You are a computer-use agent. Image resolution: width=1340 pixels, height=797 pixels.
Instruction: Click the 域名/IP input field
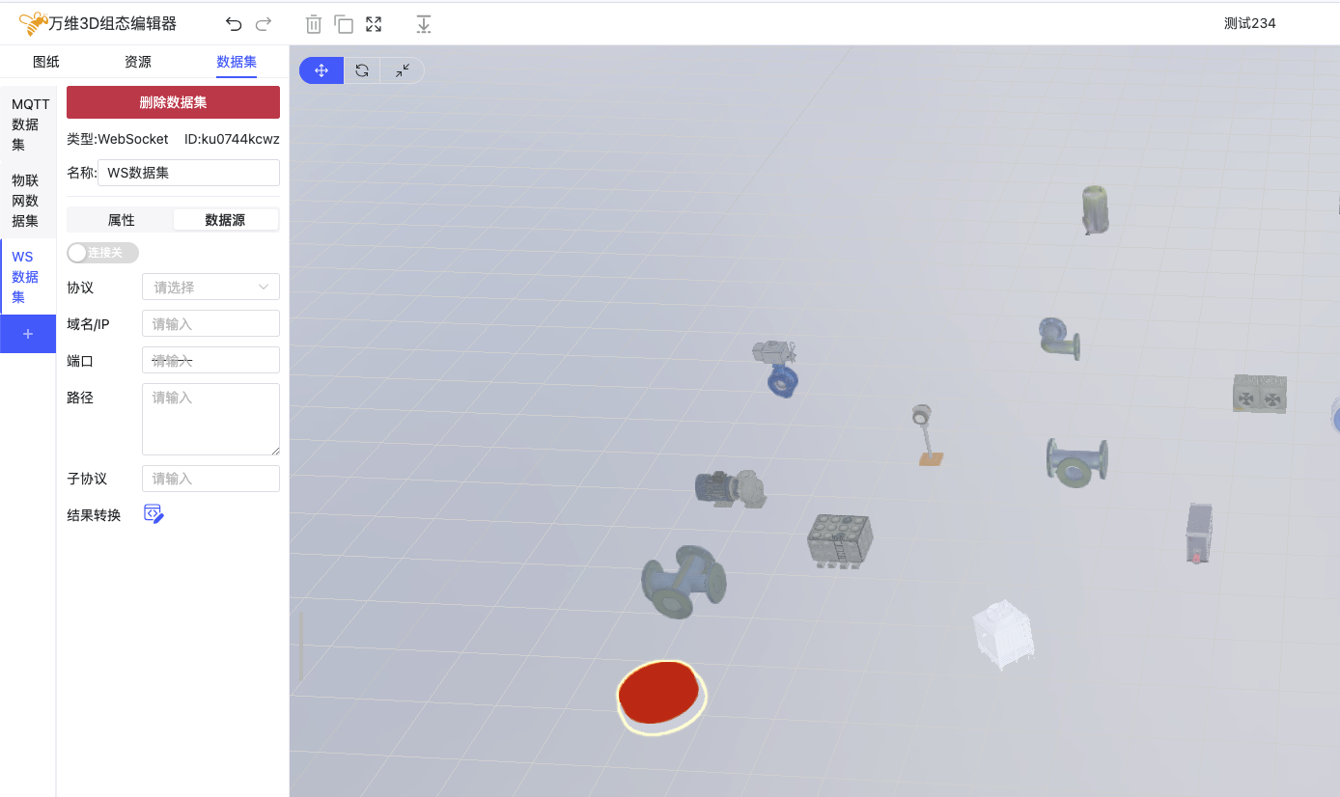tap(210, 323)
